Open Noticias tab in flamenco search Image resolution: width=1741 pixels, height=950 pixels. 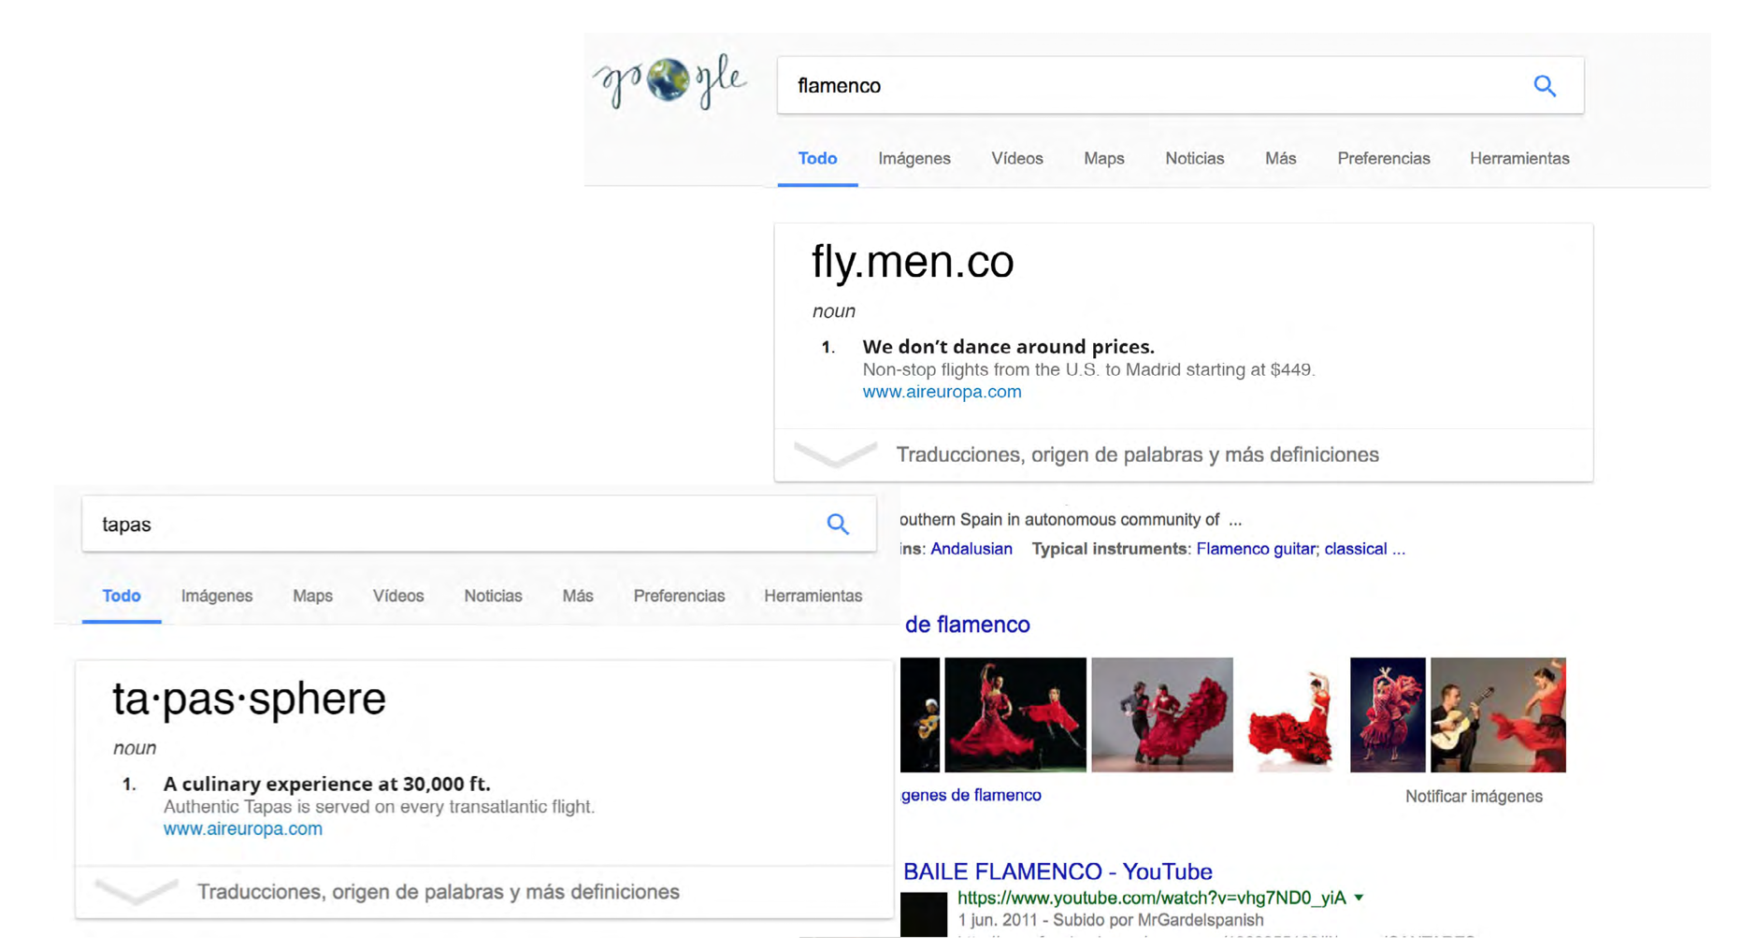coord(1195,158)
